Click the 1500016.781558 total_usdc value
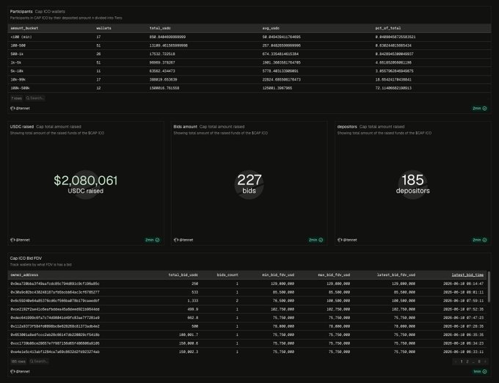This screenshot has width=499, height=383. click(x=164, y=88)
